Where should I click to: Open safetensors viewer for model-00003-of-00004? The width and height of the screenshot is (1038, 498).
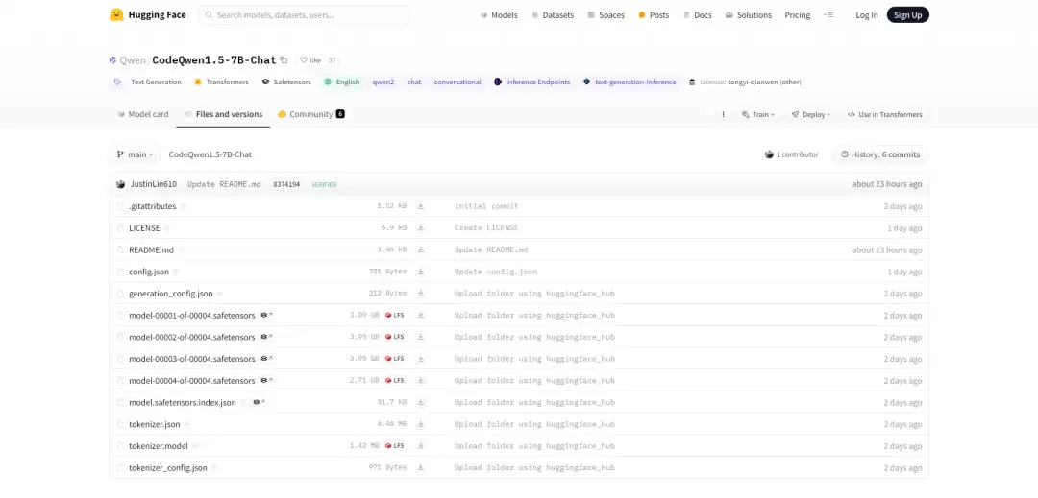266,359
